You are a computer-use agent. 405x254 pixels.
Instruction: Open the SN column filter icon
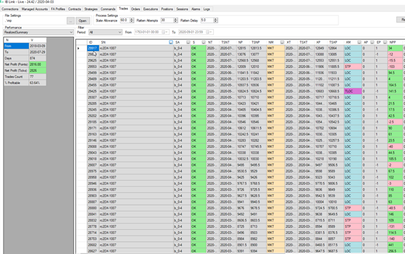(x=171, y=42)
